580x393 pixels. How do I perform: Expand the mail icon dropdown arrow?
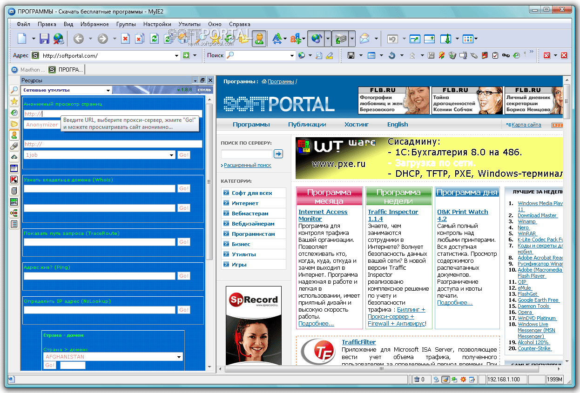point(376,39)
